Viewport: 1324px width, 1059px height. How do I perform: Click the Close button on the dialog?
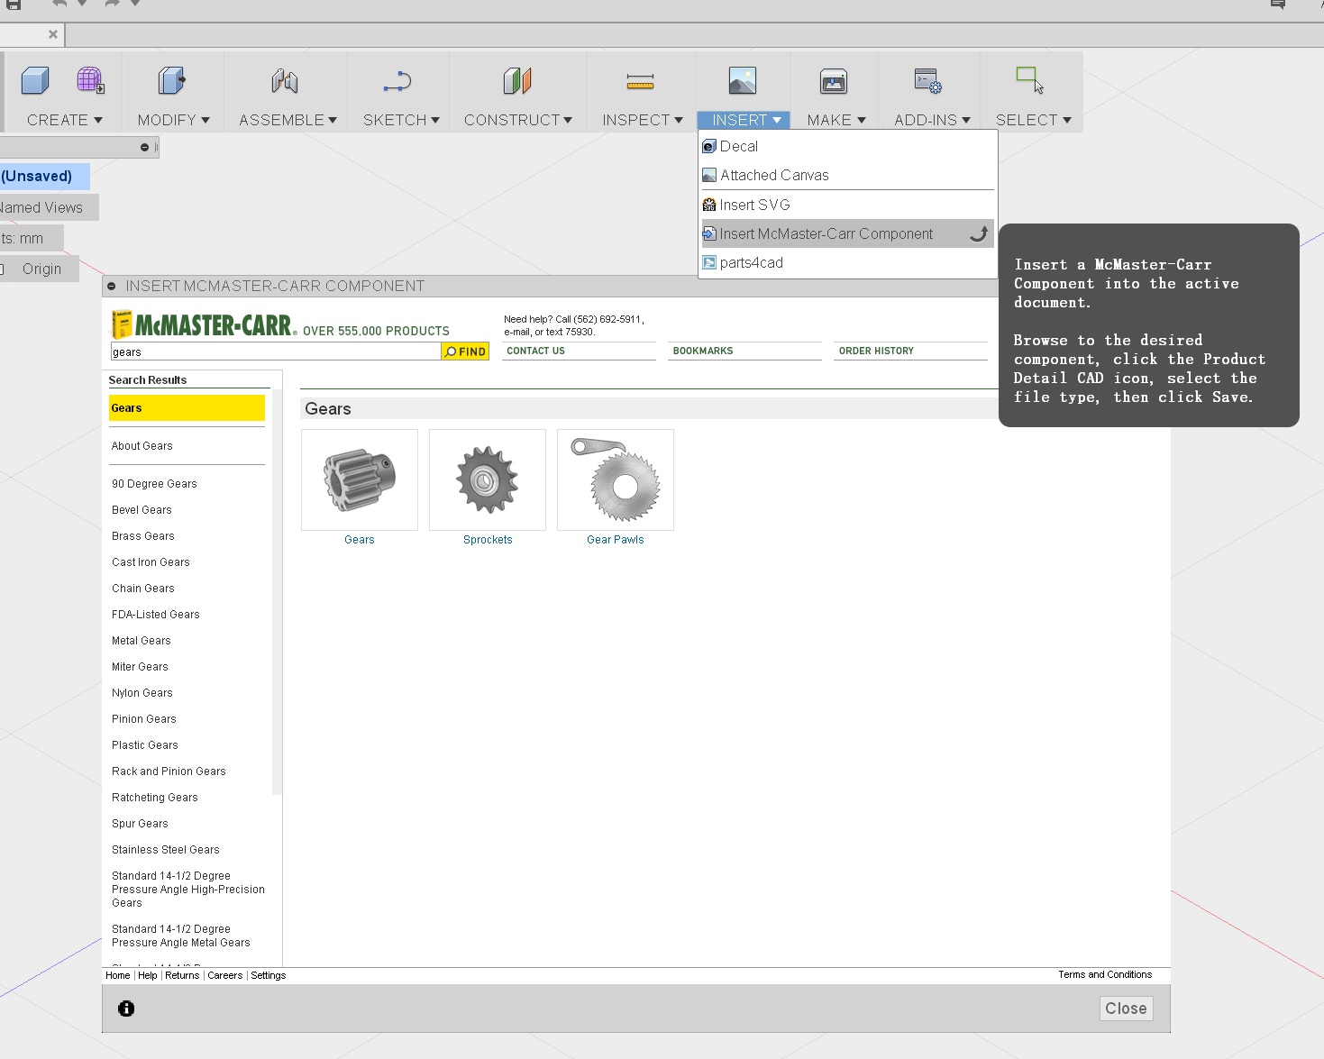click(x=1125, y=1009)
